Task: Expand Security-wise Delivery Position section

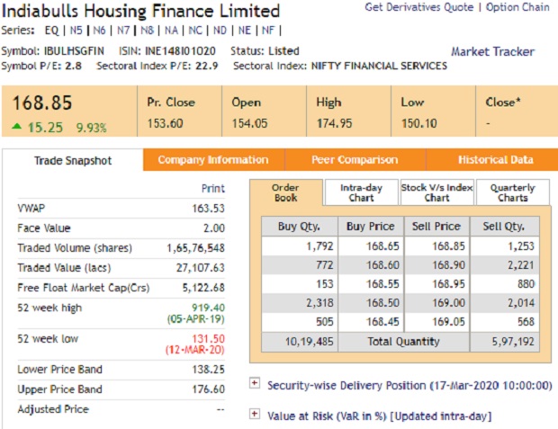Action: (255, 384)
